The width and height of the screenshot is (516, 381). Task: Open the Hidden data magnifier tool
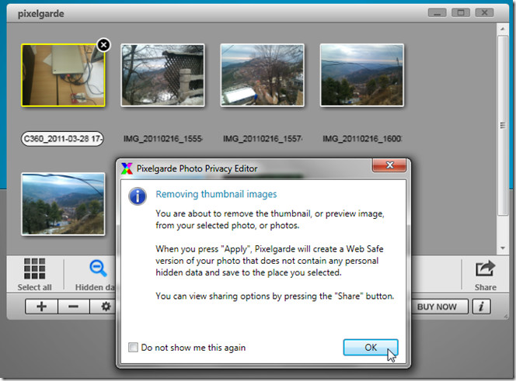tap(98, 268)
